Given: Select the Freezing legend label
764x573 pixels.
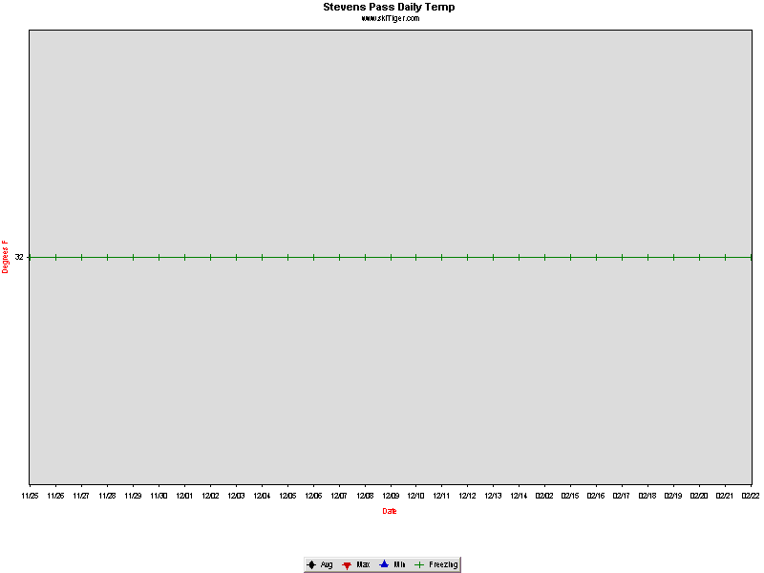Looking at the screenshot, I should tap(443, 564).
